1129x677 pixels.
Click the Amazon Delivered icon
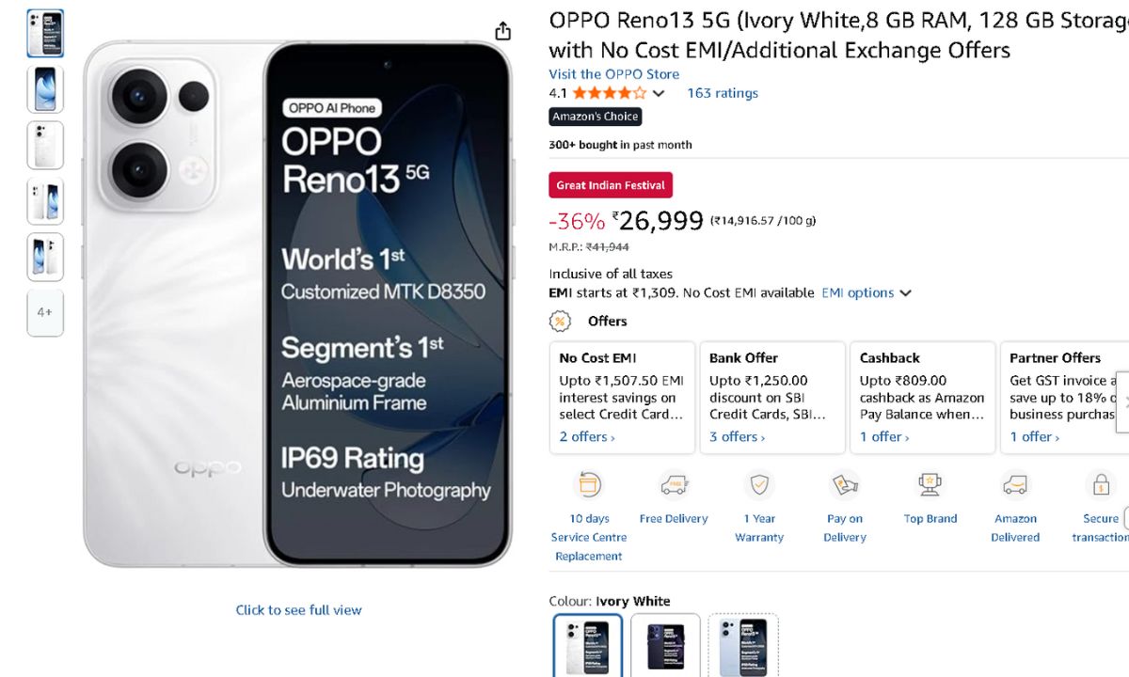[1015, 485]
